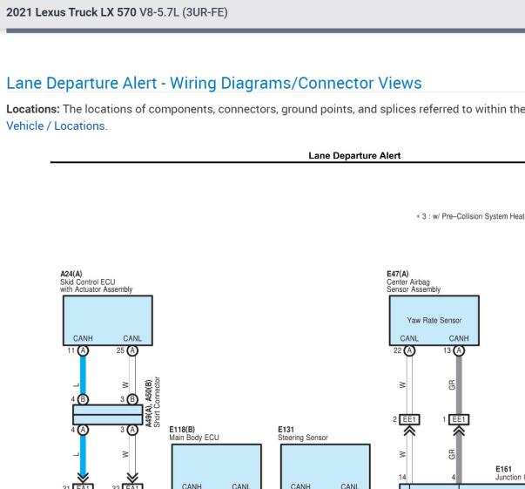
Task: Click pin 25 (A) CANL terminal on Skid Control ECU
Action: [132, 350]
